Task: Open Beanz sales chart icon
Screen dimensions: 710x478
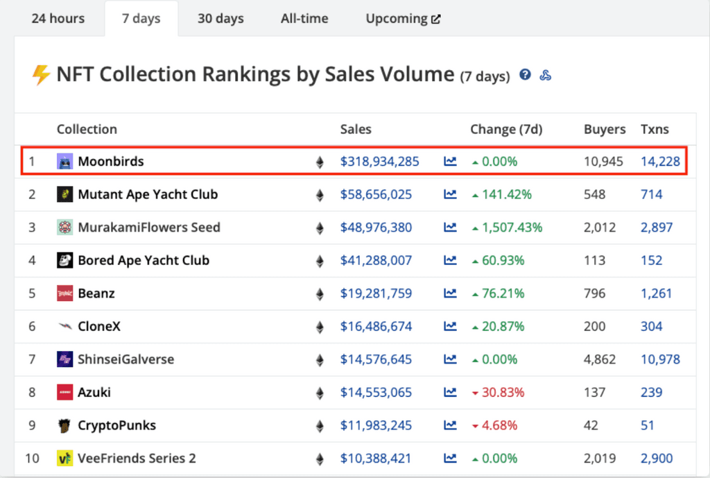Action: pyautogui.click(x=450, y=293)
